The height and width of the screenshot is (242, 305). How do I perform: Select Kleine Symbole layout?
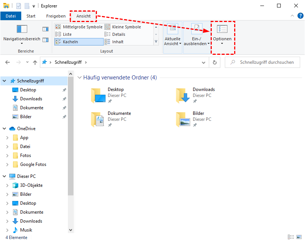pyautogui.click(x=123, y=27)
